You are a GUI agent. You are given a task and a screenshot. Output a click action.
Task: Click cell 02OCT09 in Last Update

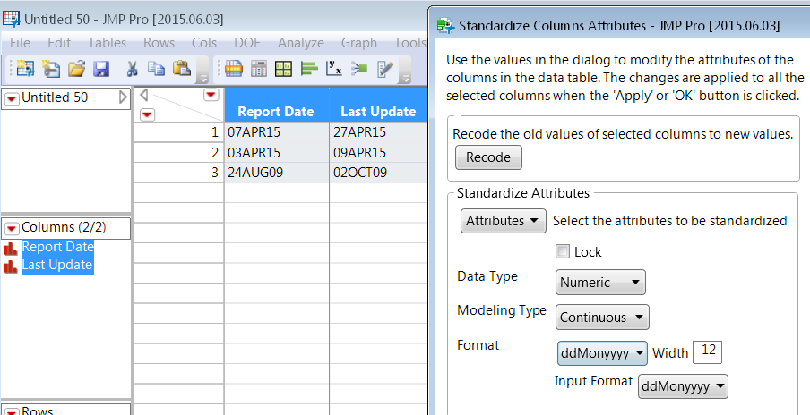click(379, 173)
